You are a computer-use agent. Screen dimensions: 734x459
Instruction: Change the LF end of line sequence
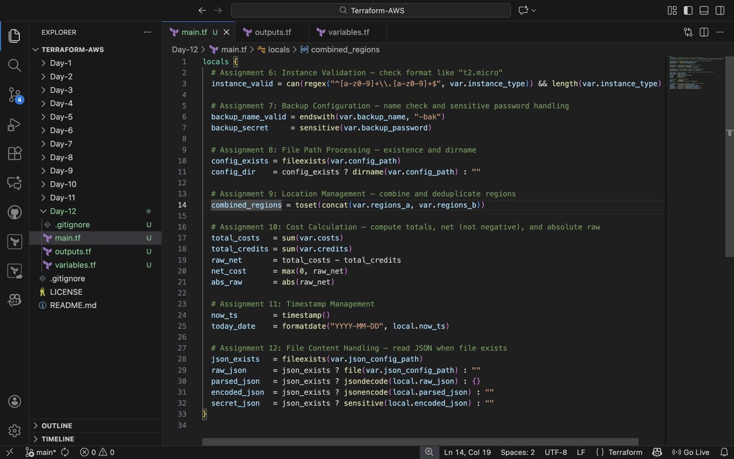pos(582,452)
